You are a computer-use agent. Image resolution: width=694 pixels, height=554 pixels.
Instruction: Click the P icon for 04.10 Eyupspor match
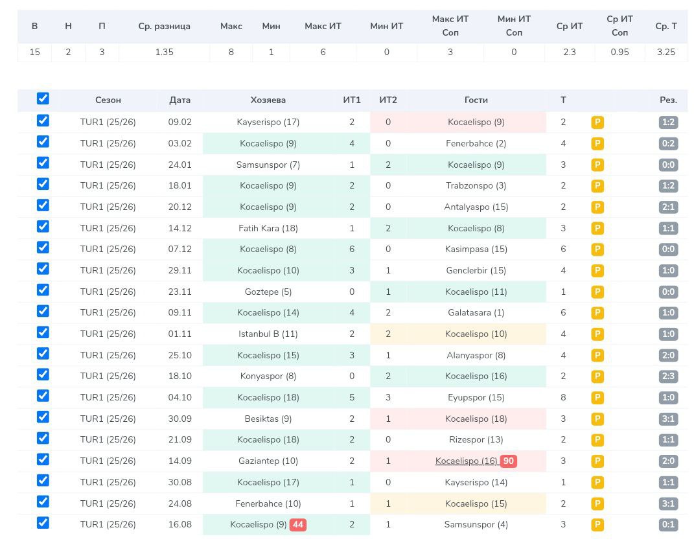point(597,398)
